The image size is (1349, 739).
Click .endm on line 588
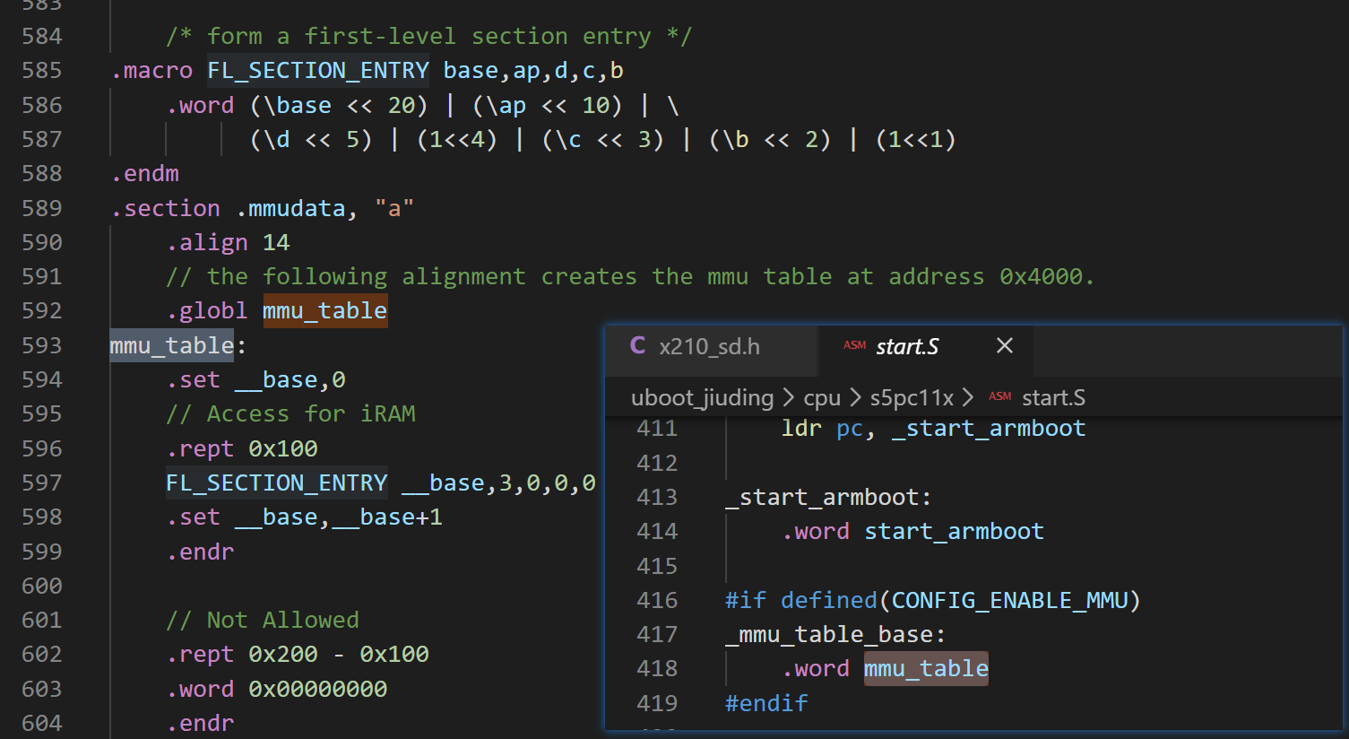[x=145, y=173]
